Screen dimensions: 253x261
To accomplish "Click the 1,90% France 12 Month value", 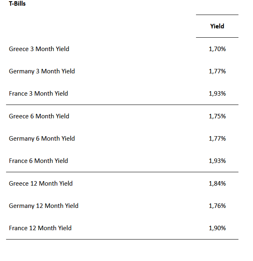I will pyautogui.click(x=217, y=228).
